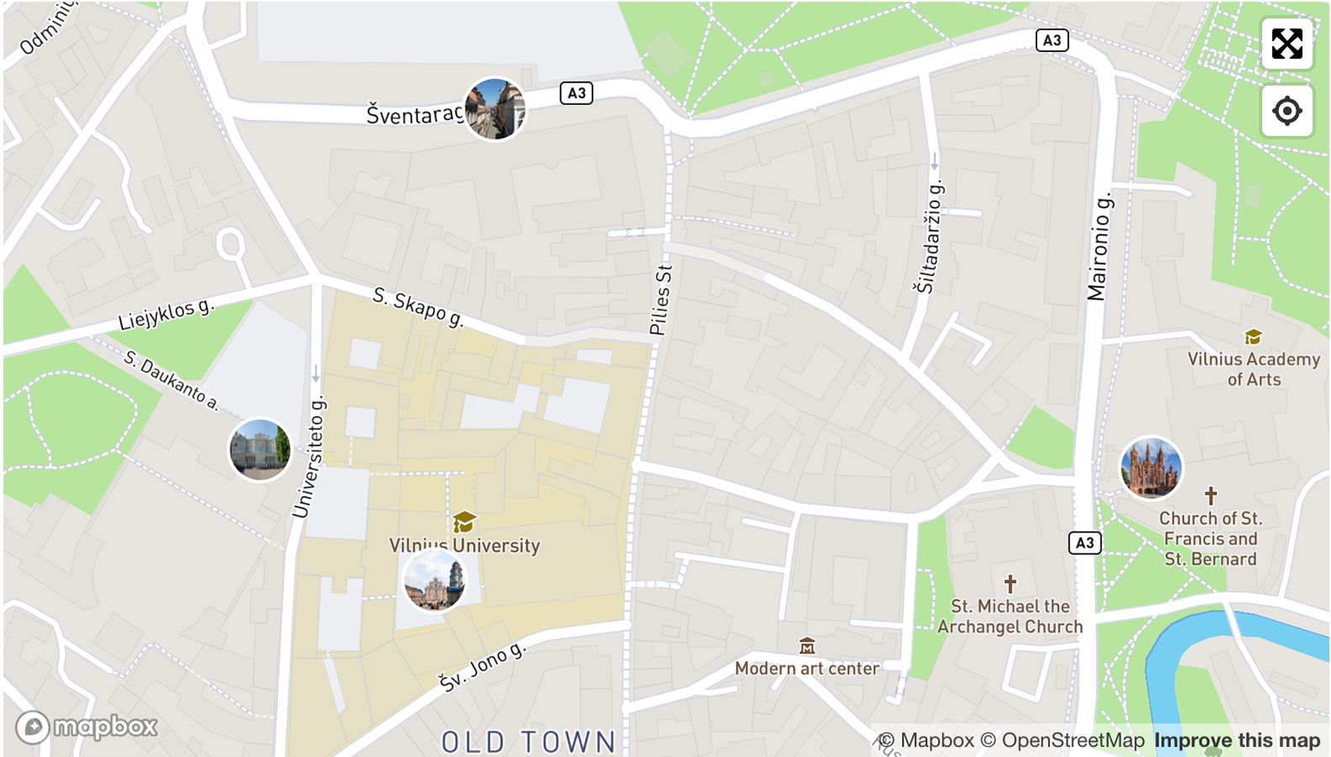This screenshot has width=1331, height=757.
Task: Click the Pilies St street label
Action: pos(661,300)
